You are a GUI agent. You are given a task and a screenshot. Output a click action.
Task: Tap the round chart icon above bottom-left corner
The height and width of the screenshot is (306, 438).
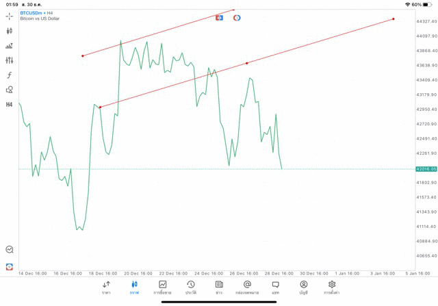coord(10,250)
